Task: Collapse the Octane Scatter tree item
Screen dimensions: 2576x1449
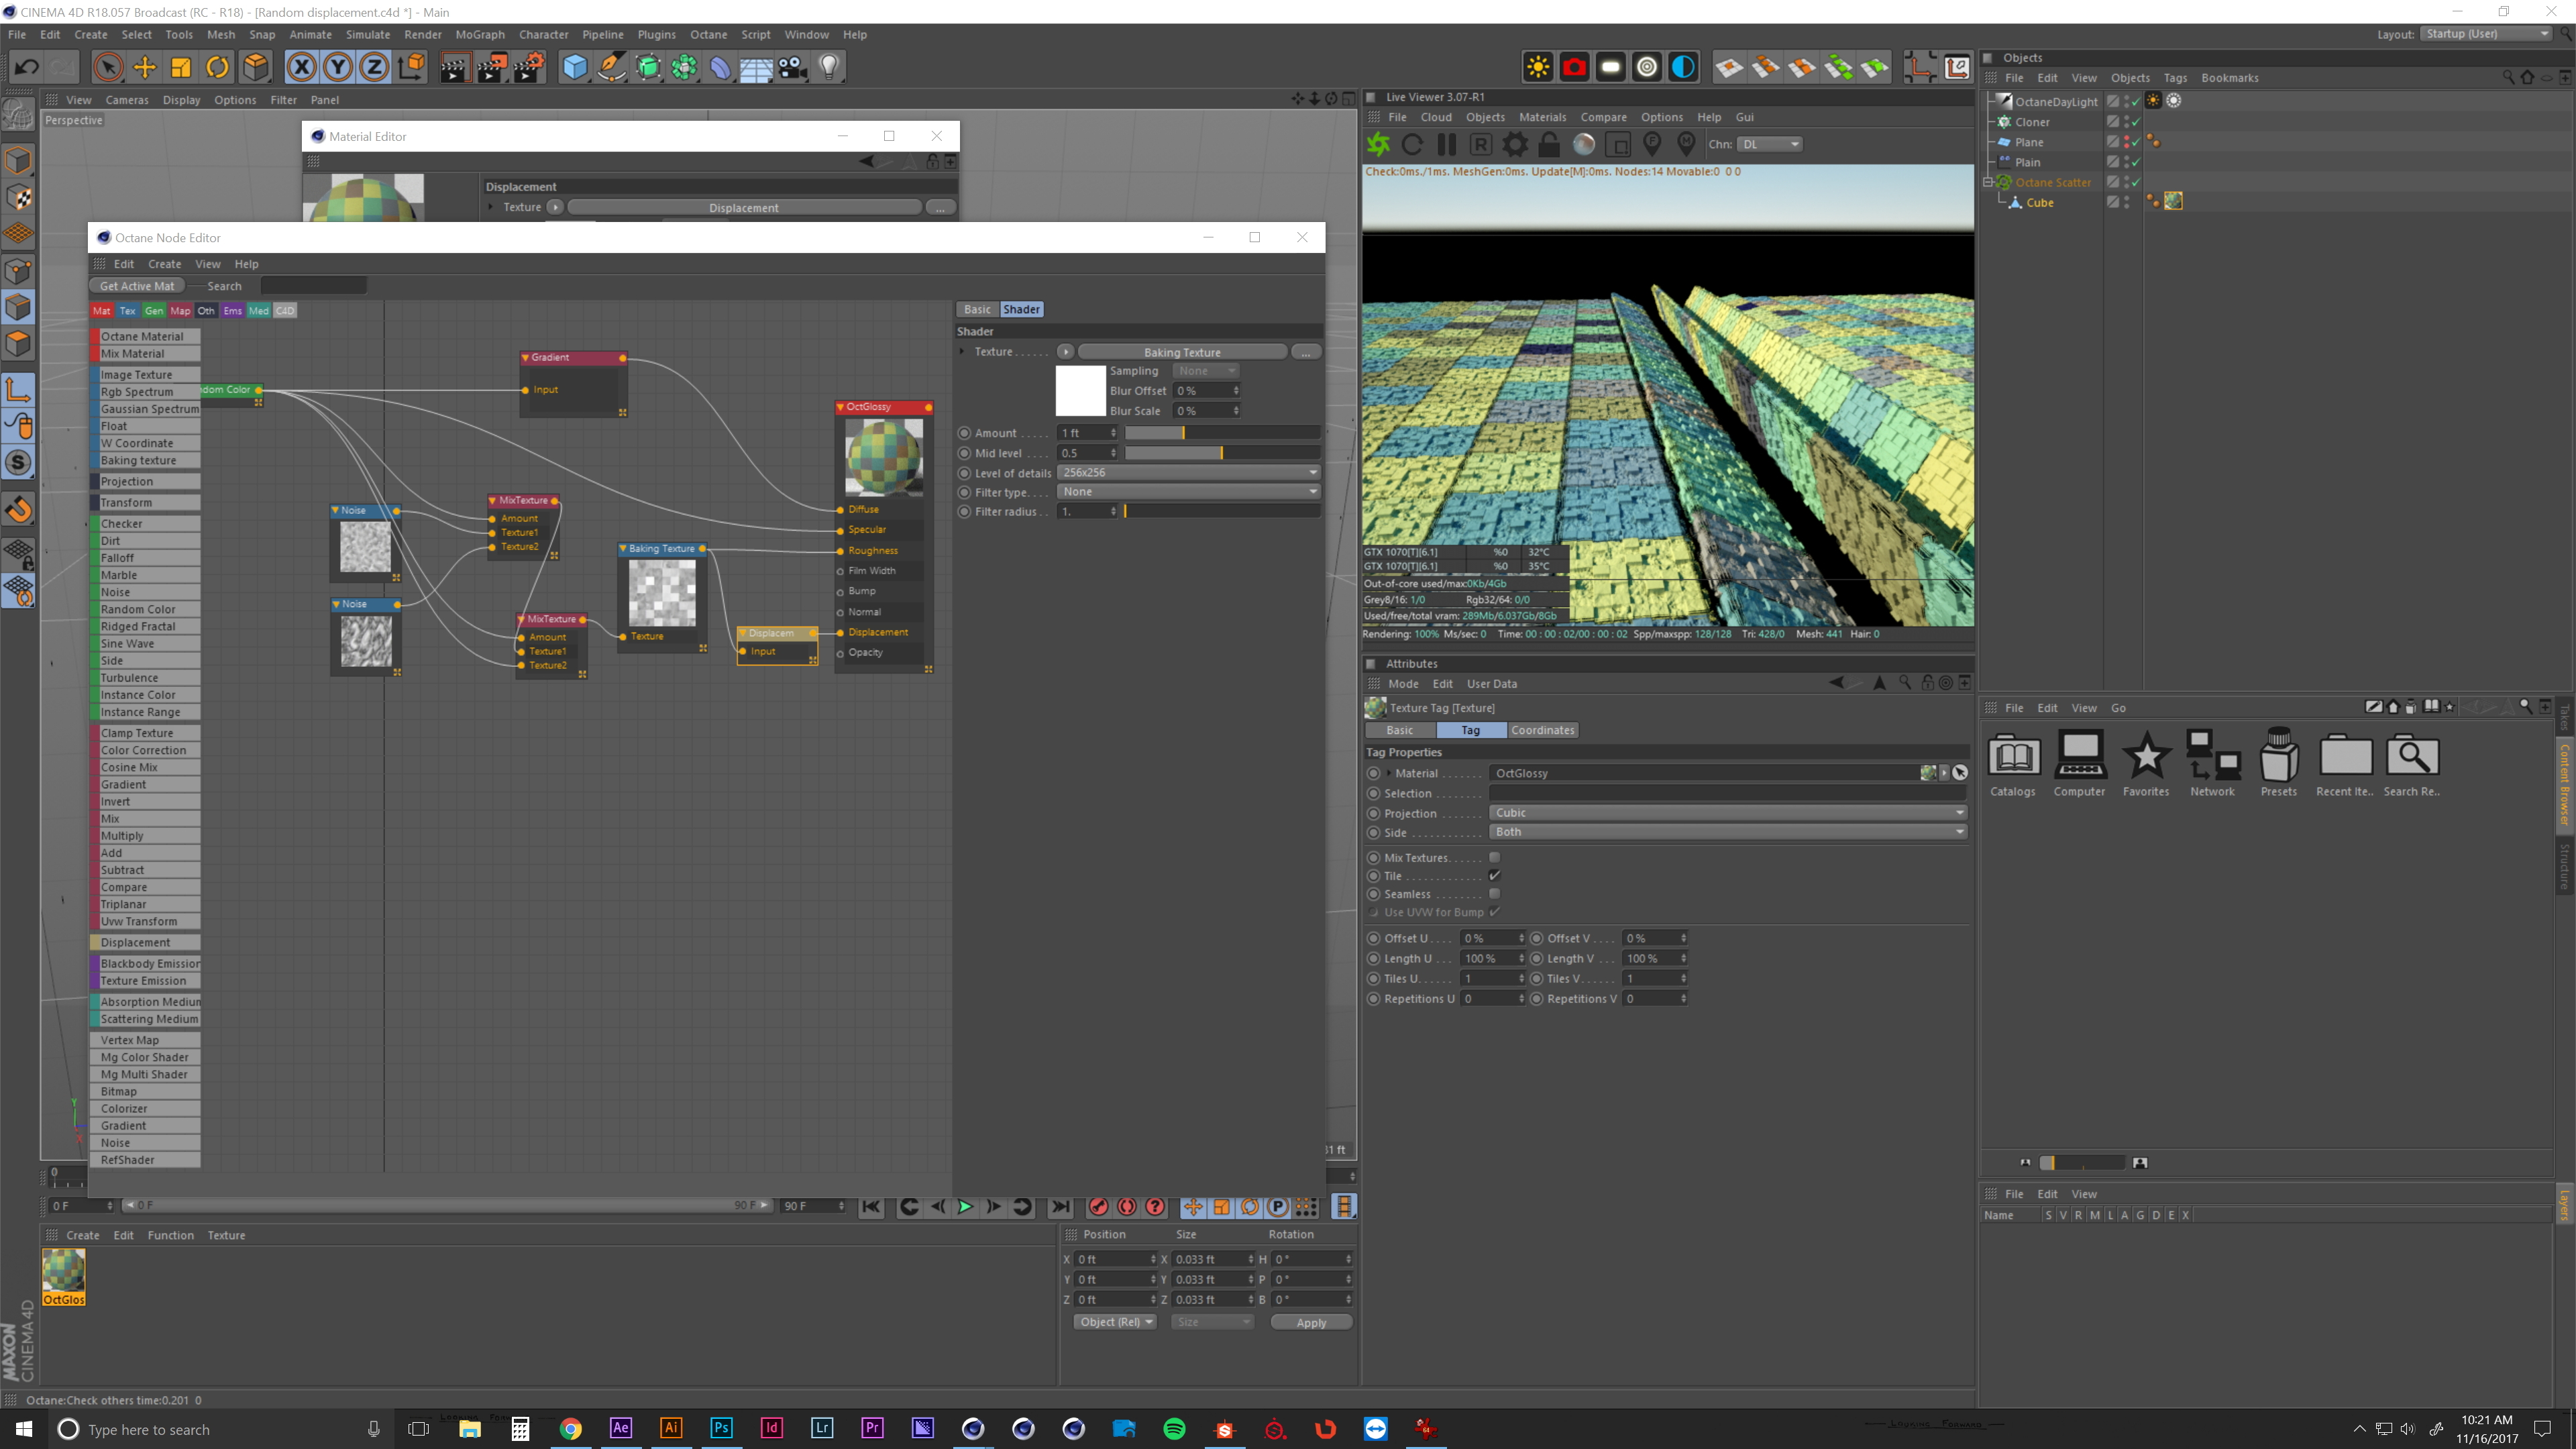Action: point(1988,182)
